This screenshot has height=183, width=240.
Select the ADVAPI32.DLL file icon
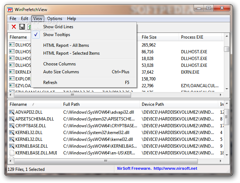point(12,112)
